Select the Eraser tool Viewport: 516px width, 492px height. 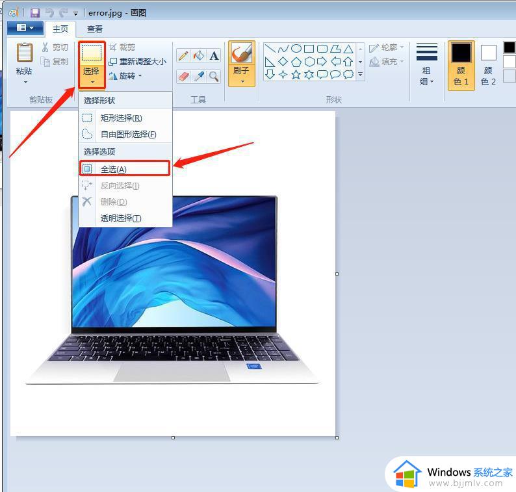point(183,77)
